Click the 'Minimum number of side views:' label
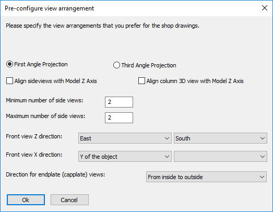Screen dimensions: 273x212 coord(44,100)
